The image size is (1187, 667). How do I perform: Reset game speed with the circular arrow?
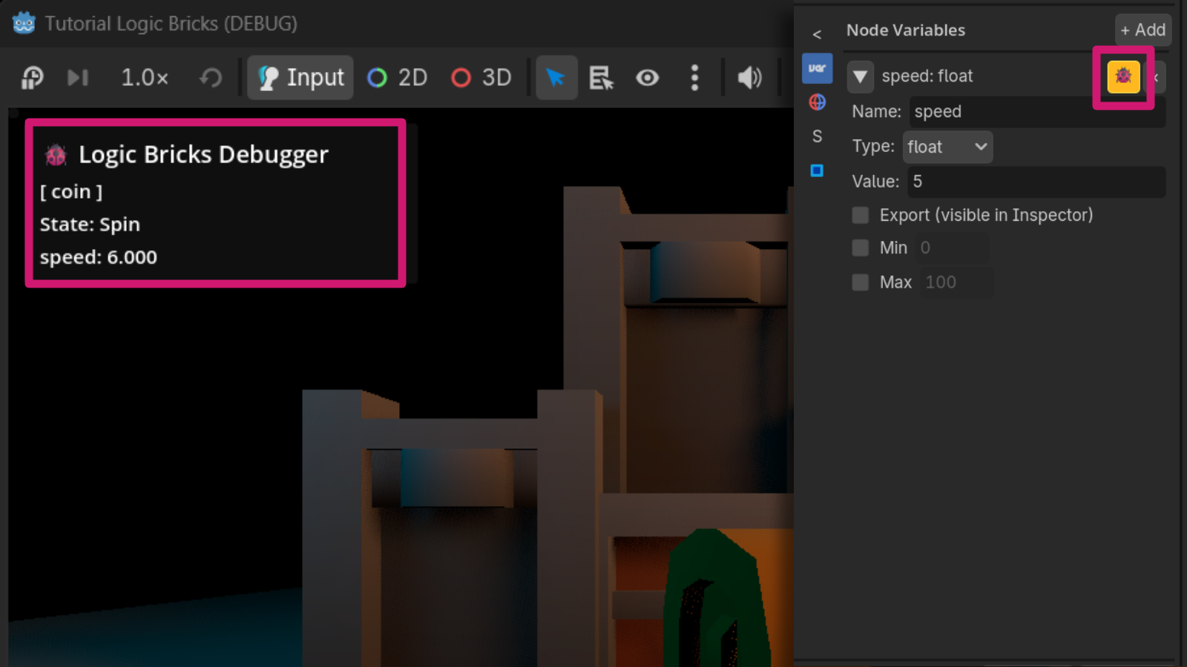click(211, 77)
